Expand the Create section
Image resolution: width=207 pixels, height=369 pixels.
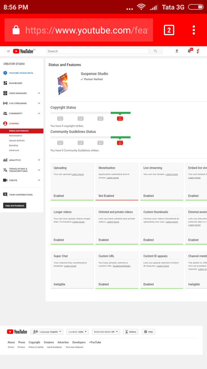[39, 180]
